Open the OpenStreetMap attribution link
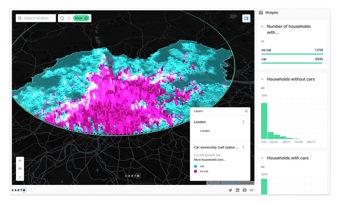Image resolution: width=341 pixels, height=203 pixels. [230, 183]
